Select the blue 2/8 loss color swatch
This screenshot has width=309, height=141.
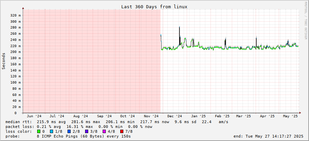(69, 131)
